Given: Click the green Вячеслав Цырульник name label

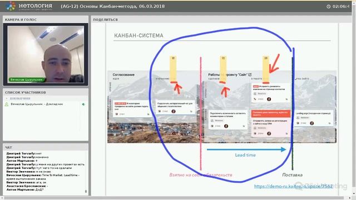Looking at the screenshot, I should pos(27,79).
